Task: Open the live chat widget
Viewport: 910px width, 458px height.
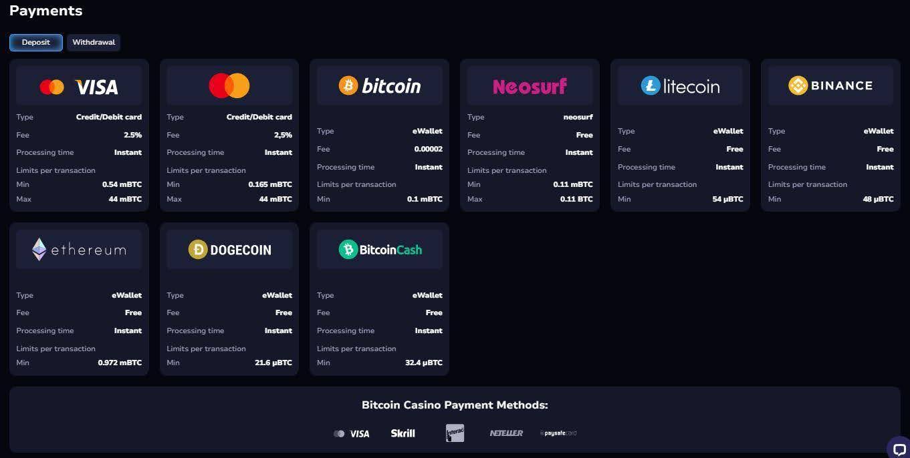Action: pyautogui.click(x=899, y=448)
